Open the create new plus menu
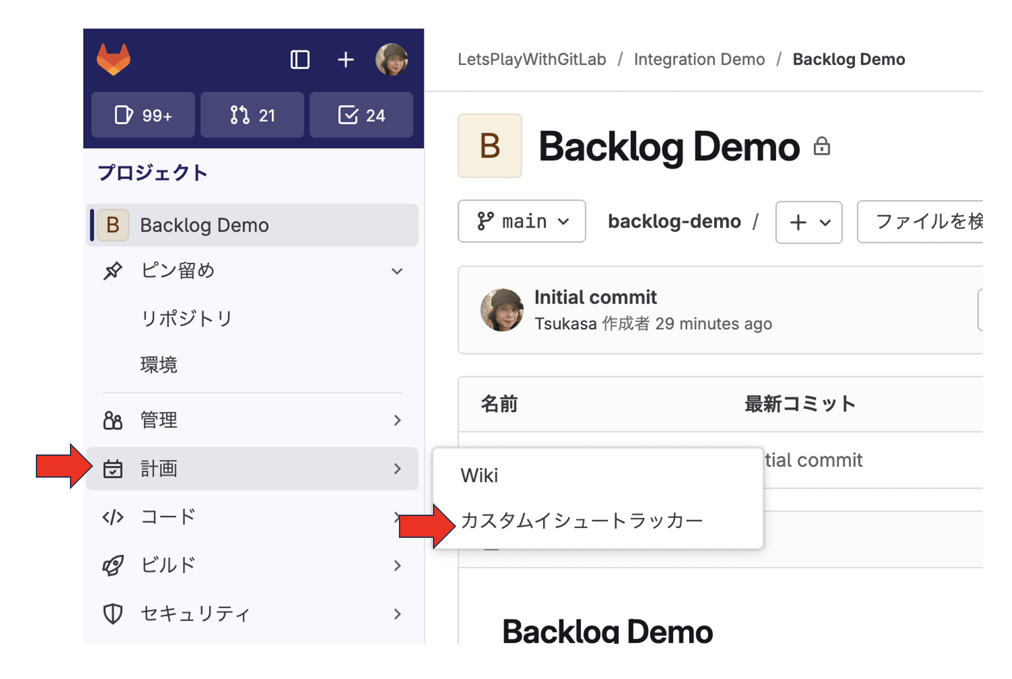The height and width of the screenshot is (679, 1012). point(345,60)
